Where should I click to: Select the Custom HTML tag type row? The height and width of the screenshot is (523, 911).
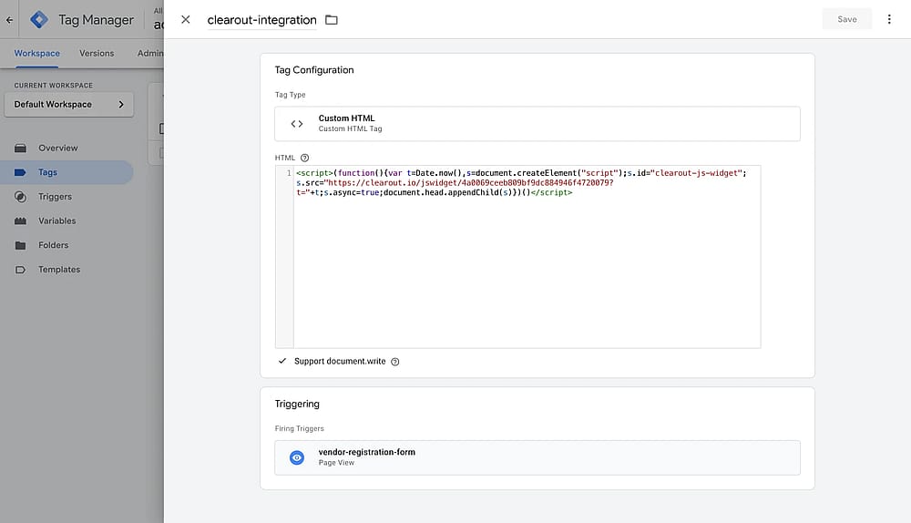(x=537, y=124)
